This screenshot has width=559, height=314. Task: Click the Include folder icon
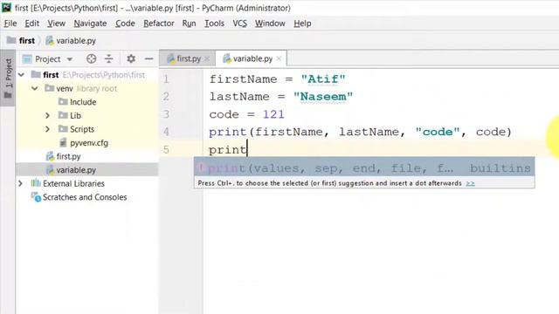coord(63,102)
